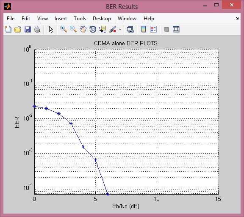Hide plot tools using toolbar icon
The width and height of the screenshot is (244, 217).
166,29
